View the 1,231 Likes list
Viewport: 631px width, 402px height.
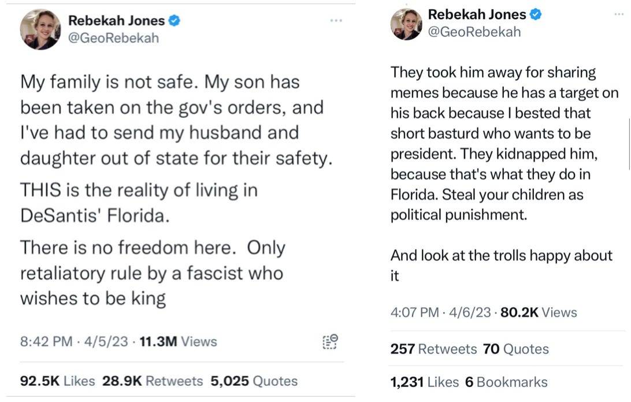click(x=424, y=382)
